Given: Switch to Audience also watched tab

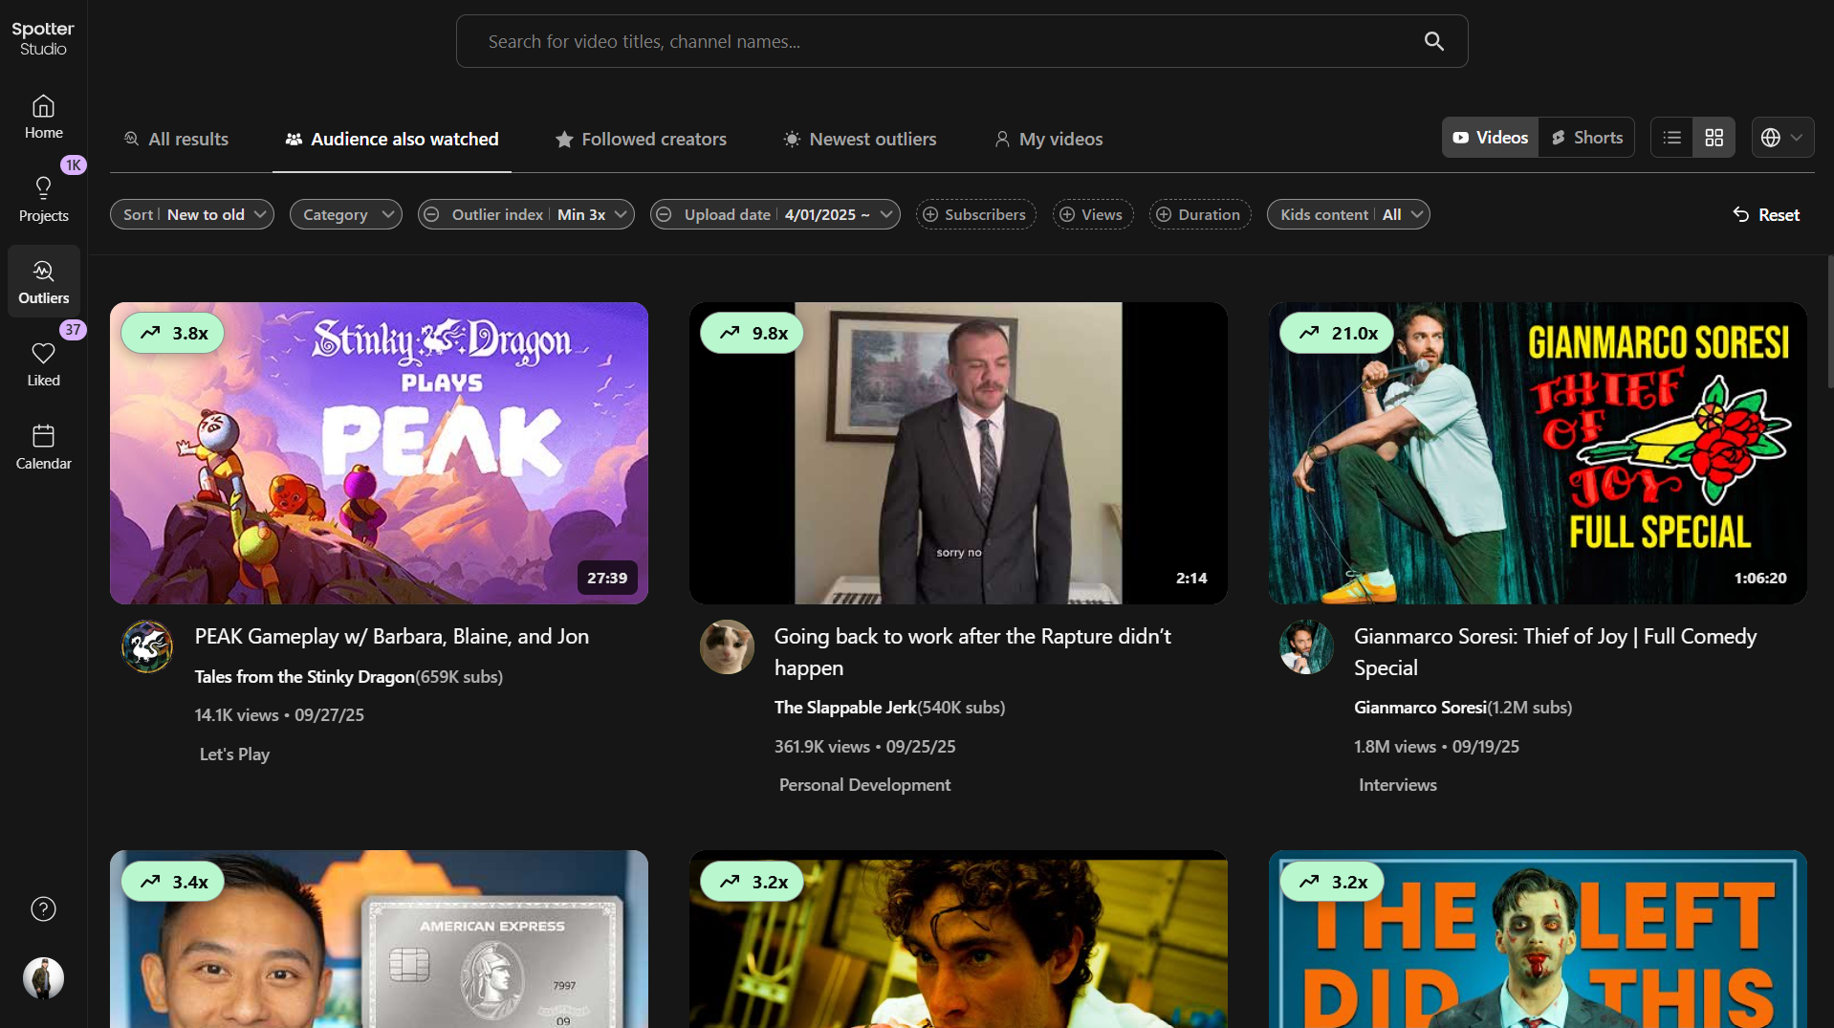Looking at the screenshot, I should coord(392,139).
